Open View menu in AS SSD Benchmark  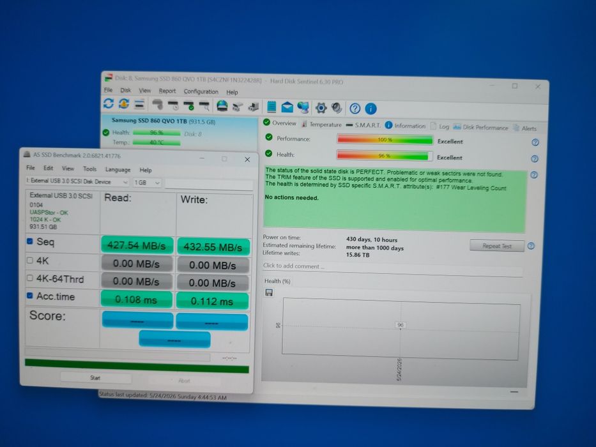(68, 169)
